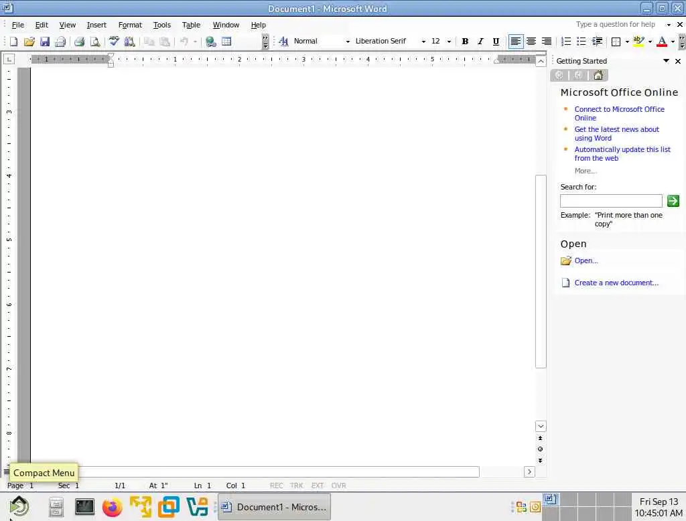Click the Numbering list icon

click(x=565, y=41)
